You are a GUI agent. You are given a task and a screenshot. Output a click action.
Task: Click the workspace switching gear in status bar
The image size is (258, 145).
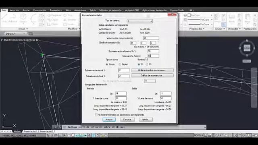tap(235, 135)
